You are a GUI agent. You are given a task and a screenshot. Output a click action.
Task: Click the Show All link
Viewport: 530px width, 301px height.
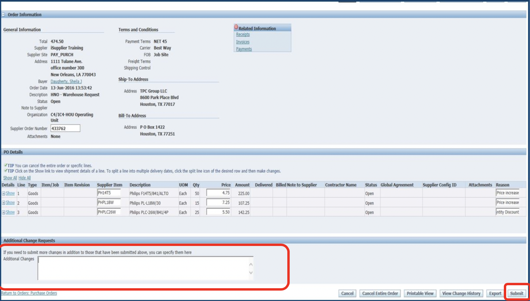(x=10, y=178)
